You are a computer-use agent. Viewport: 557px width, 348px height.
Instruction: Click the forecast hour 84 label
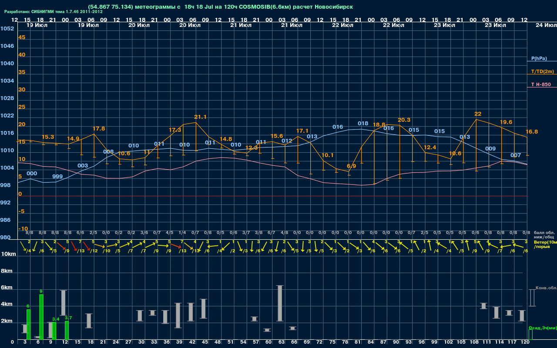pyautogui.click(x=371, y=343)
